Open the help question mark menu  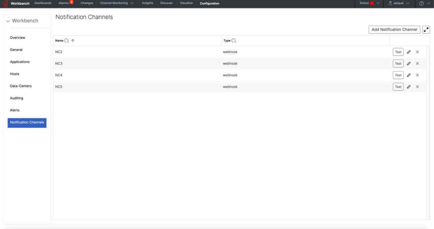(421, 3)
